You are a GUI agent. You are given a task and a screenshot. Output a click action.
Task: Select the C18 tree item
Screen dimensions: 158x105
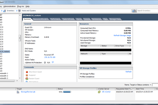[2, 47]
